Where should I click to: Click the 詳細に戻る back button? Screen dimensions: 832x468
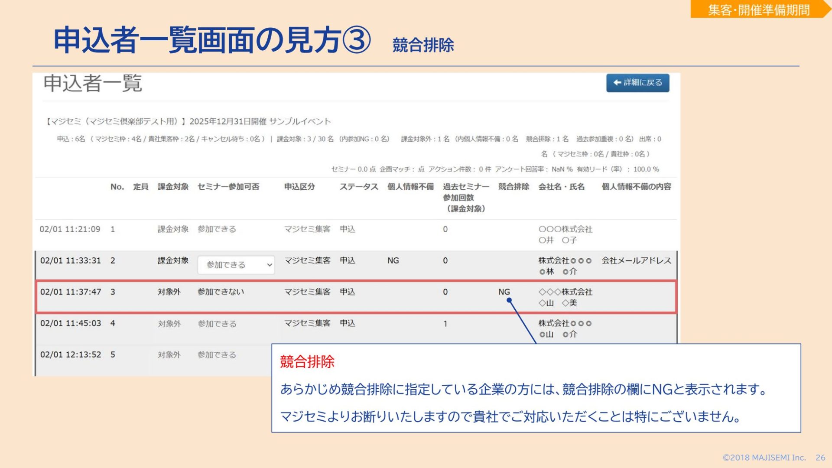pyautogui.click(x=637, y=83)
